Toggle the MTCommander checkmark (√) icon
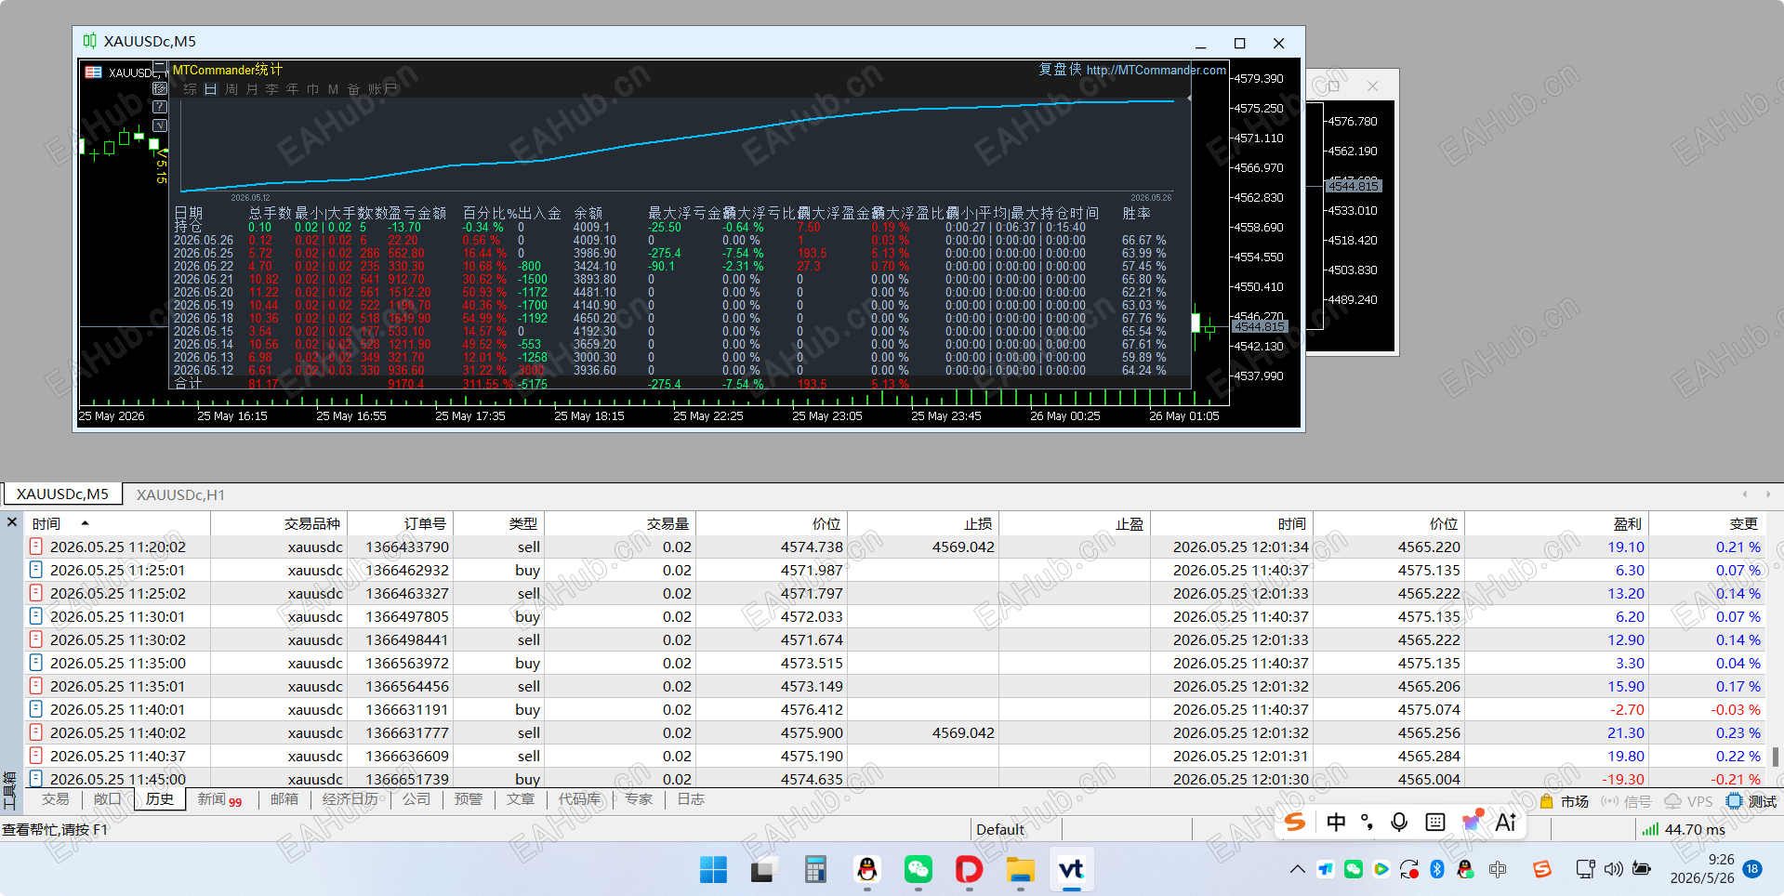 click(x=160, y=125)
